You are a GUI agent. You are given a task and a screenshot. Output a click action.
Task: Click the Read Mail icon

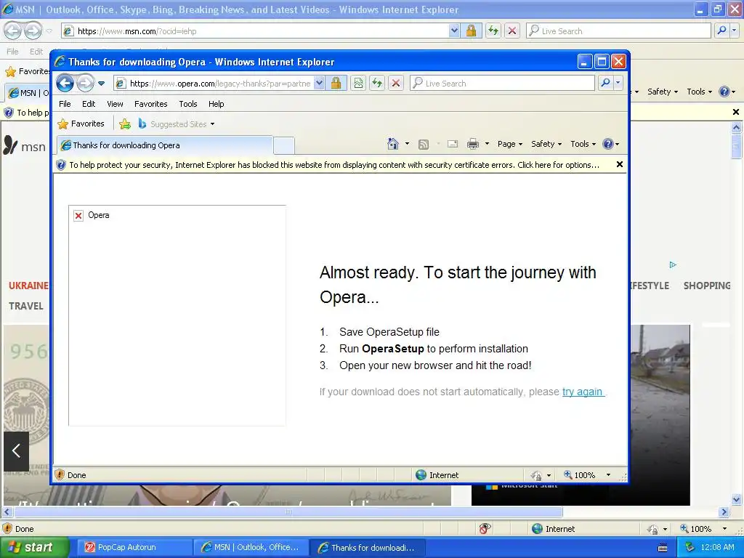tap(453, 144)
